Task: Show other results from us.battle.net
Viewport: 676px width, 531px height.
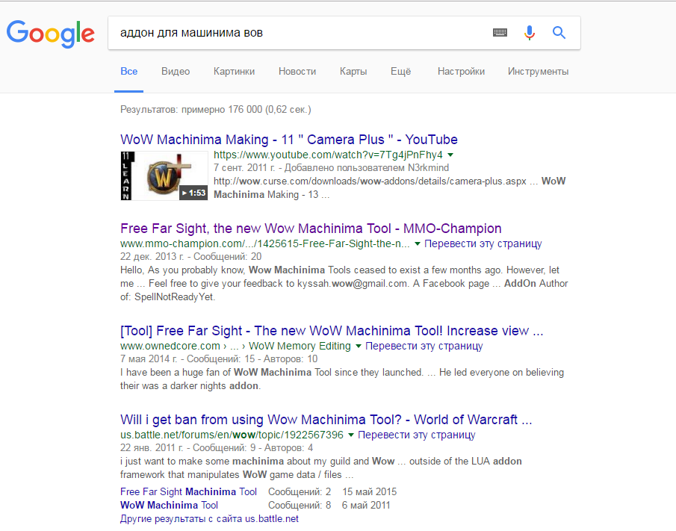Action: (209, 518)
